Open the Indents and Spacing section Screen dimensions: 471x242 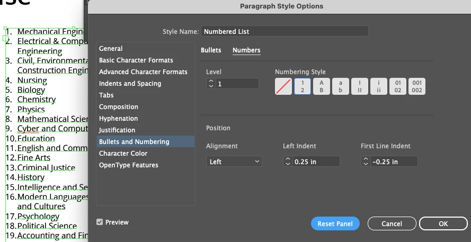tap(130, 84)
